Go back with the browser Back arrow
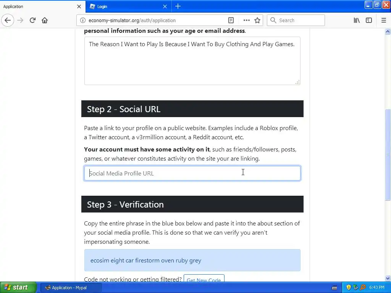 (x=8, y=20)
